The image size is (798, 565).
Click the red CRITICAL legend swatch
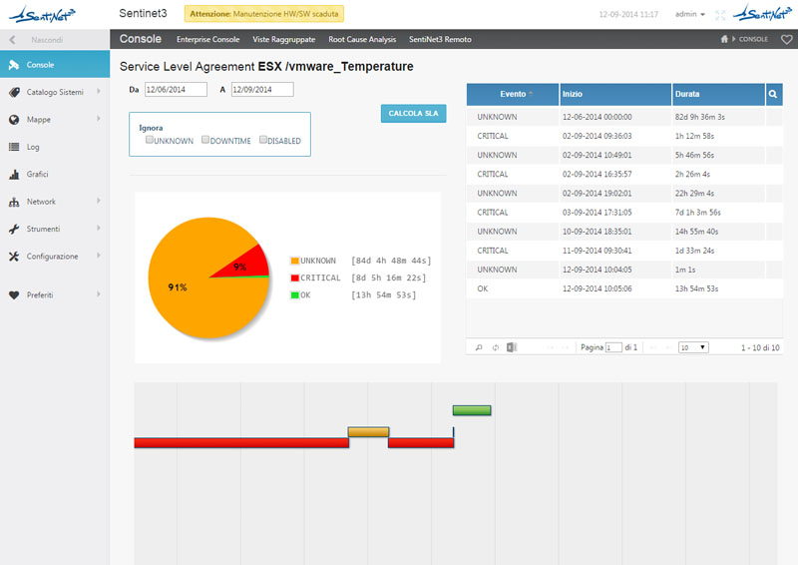[294, 279]
